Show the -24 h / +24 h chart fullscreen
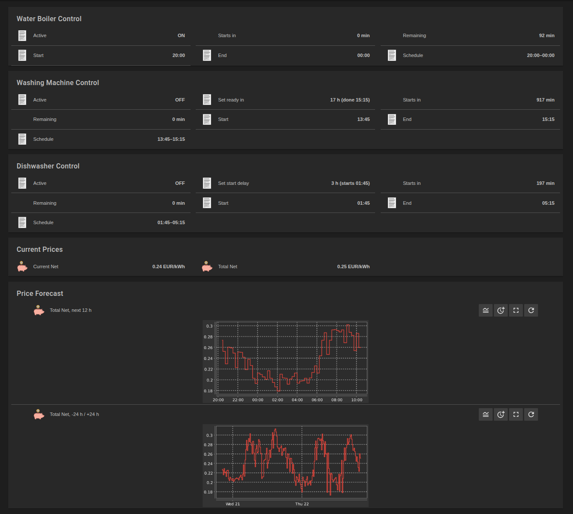The height and width of the screenshot is (514, 573). 516,415
